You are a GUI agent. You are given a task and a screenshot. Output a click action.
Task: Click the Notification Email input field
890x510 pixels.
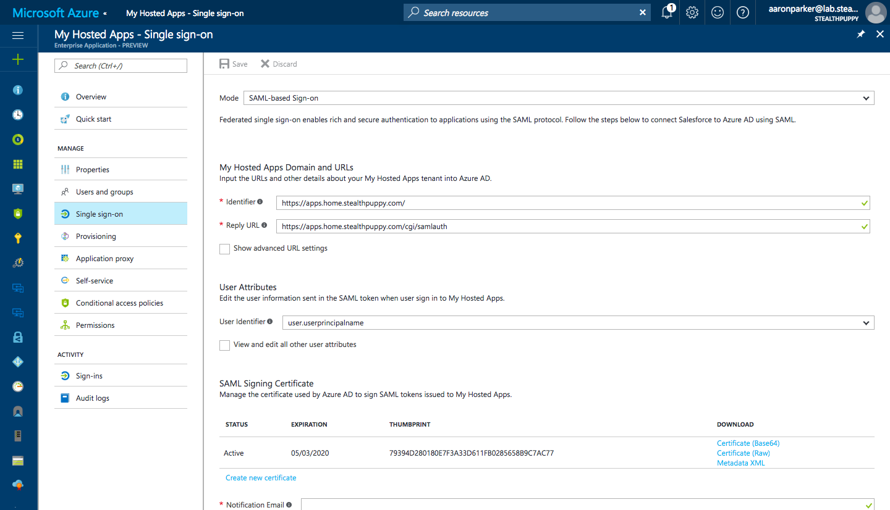588,504
